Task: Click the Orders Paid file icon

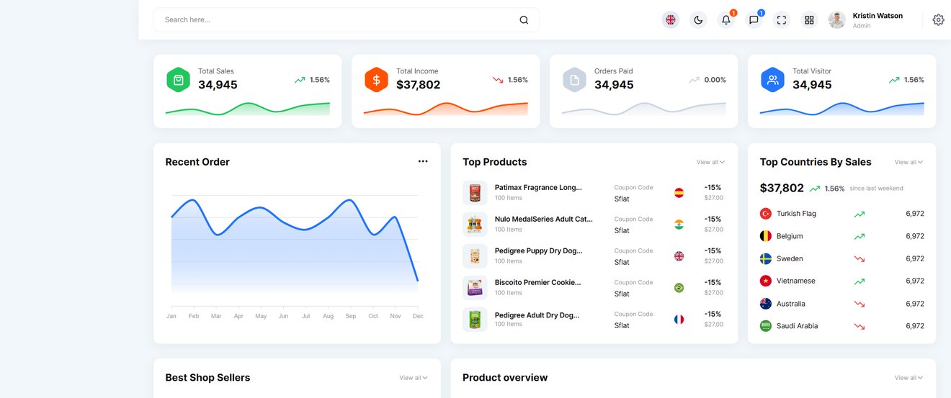Action: click(x=574, y=80)
